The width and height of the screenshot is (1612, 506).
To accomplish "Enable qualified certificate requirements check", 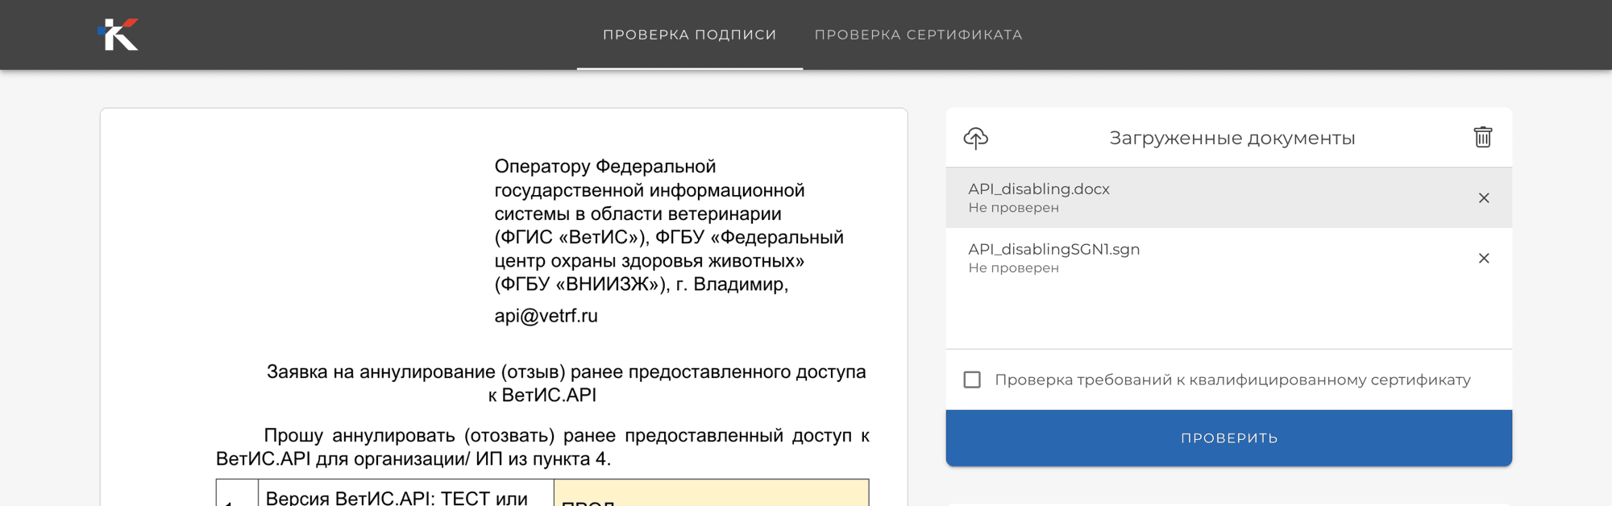I will 973,379.
